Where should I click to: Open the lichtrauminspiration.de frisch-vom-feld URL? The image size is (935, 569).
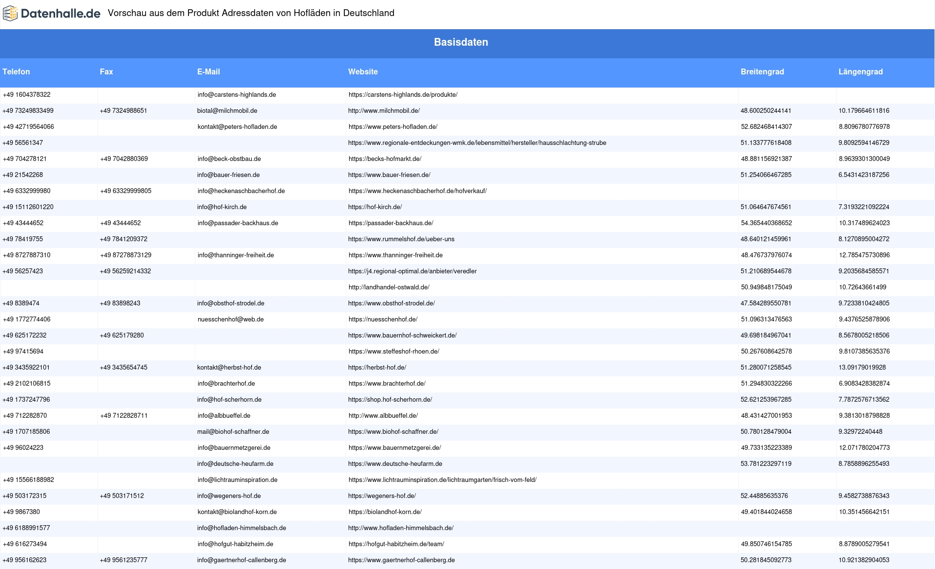(x=442, y=480)
